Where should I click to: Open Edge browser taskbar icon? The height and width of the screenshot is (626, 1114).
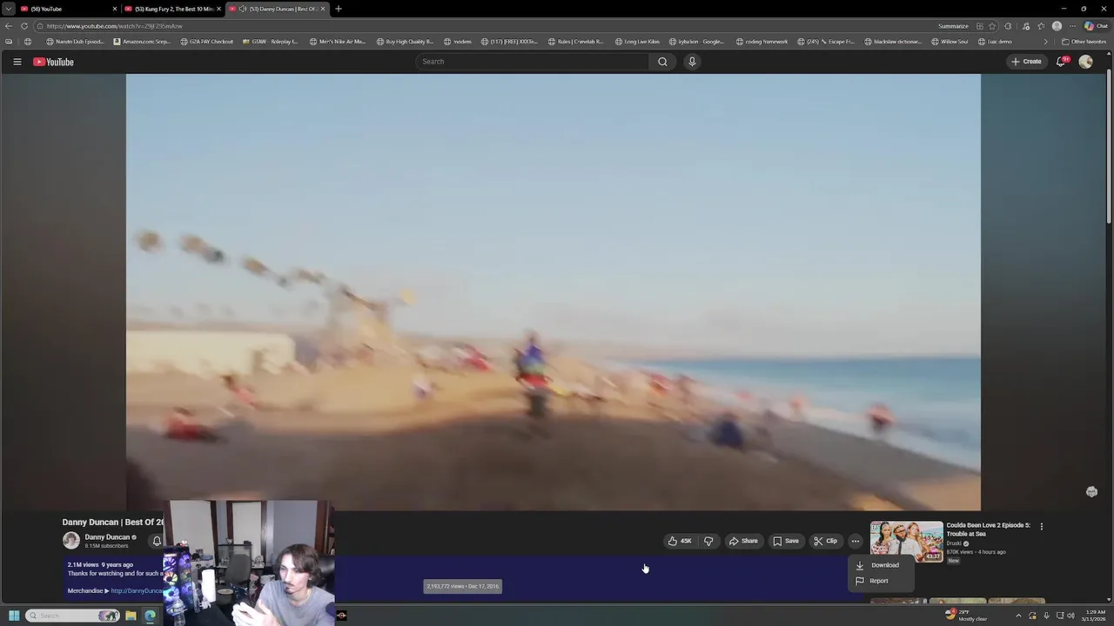[150, 616]
